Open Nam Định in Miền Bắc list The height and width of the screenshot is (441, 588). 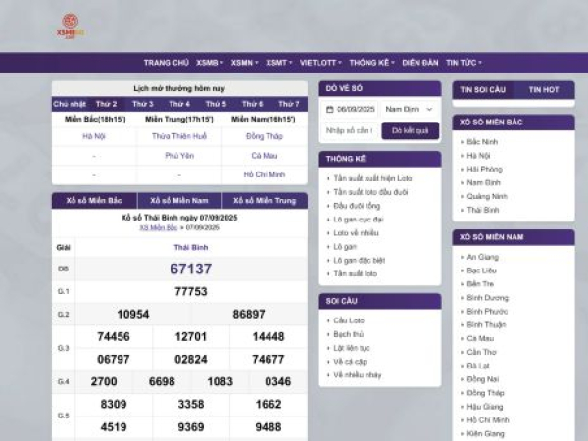(x=483, y=182)
